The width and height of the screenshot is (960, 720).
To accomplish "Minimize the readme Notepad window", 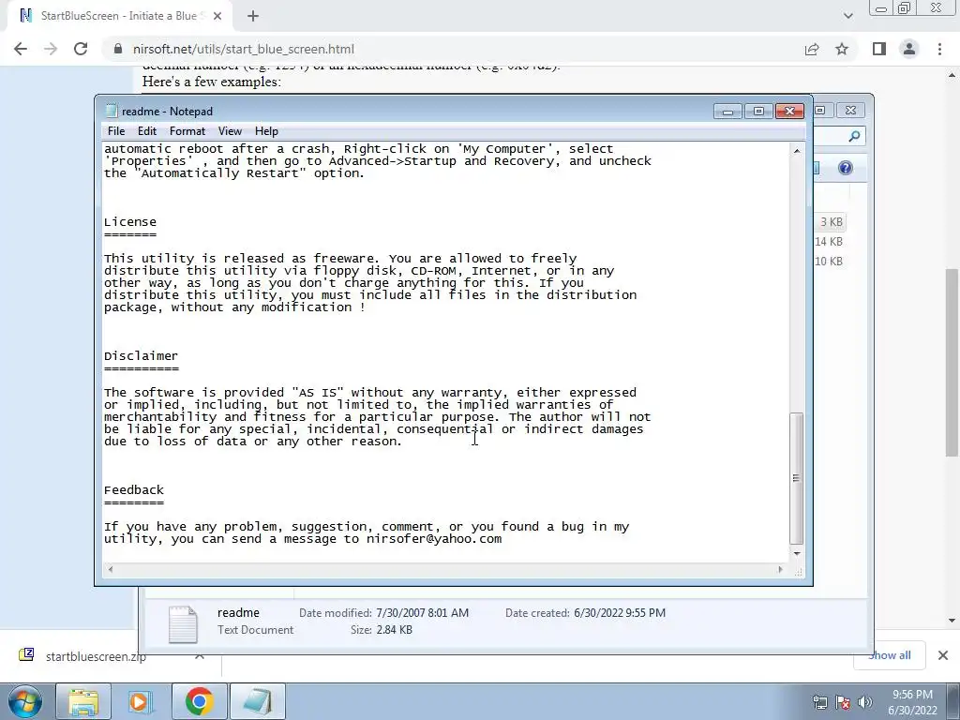I will point(727,111).
